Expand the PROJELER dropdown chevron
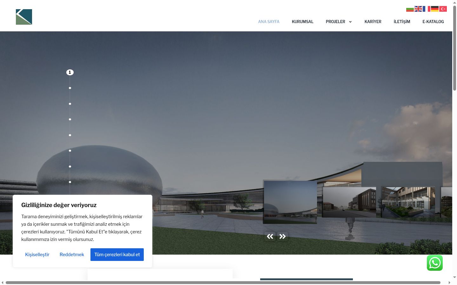This screenshot has width=457, height=285. point(350,22)
